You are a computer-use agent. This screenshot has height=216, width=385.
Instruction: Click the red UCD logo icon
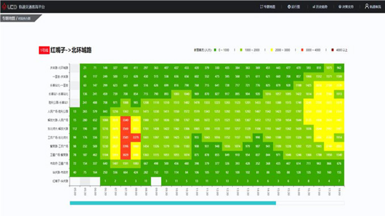4,7
